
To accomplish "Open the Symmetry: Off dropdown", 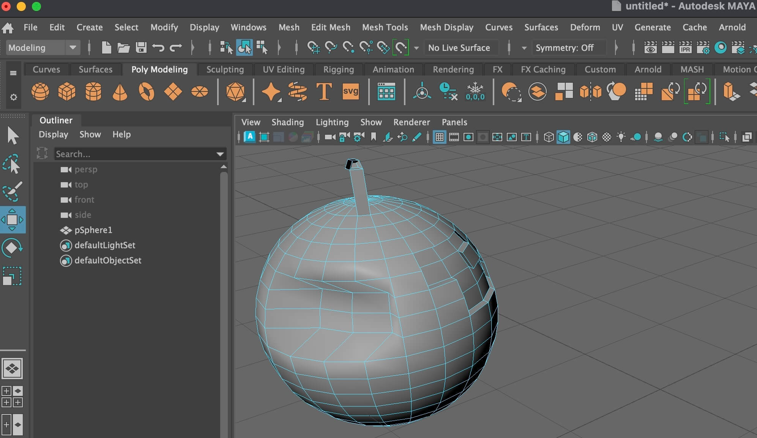I will point(564,48).
